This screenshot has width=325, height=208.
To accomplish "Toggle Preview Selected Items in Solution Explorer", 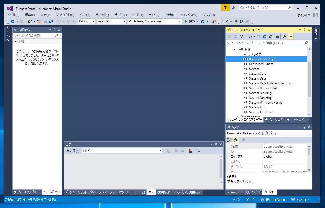I will 291,36.
